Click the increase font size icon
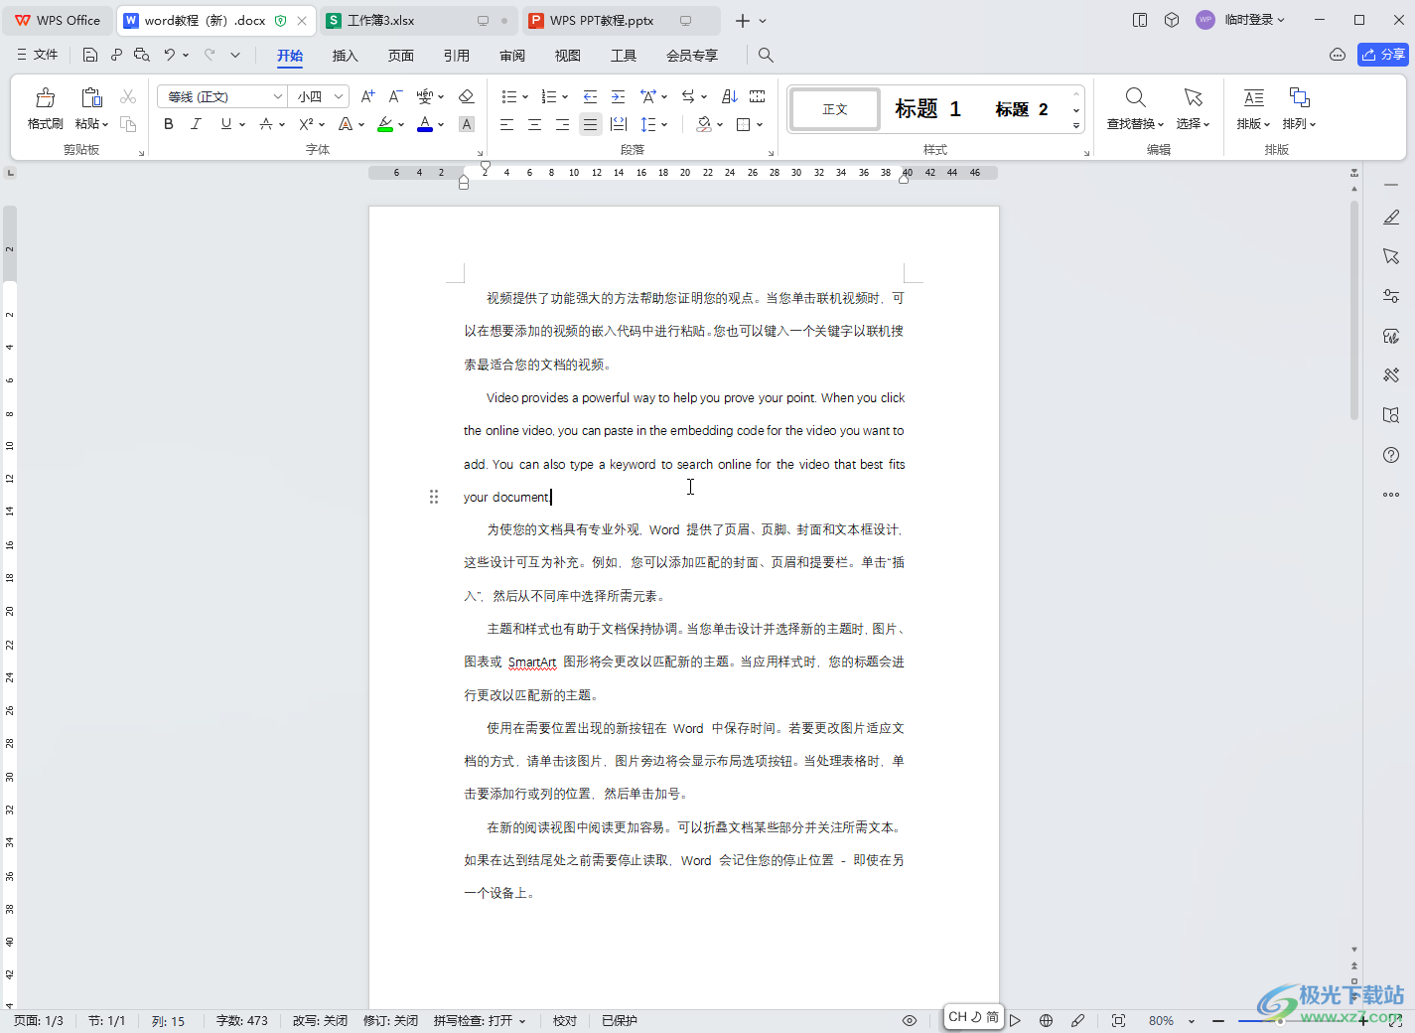This screenshot has width=1415, height=1033. [368, 96]
